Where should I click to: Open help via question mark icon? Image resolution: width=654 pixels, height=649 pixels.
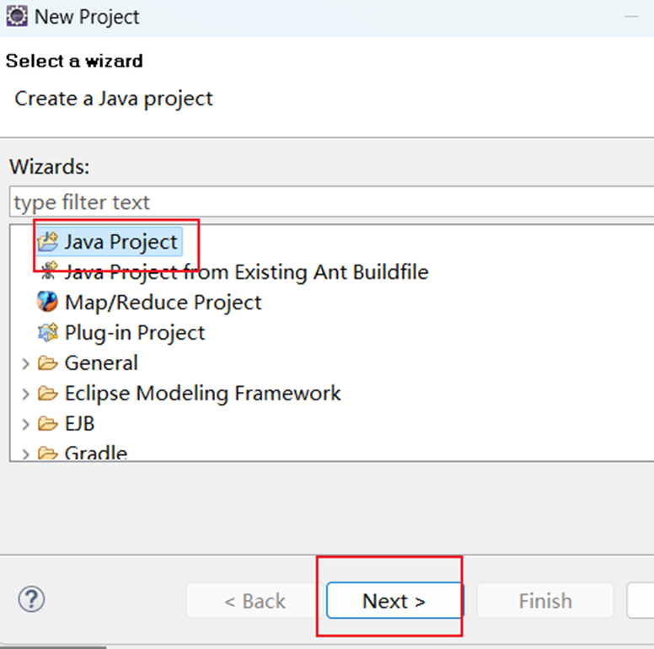(31, 599)
